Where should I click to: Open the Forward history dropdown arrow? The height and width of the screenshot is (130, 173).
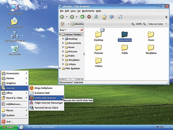click(x=77, y=17)
